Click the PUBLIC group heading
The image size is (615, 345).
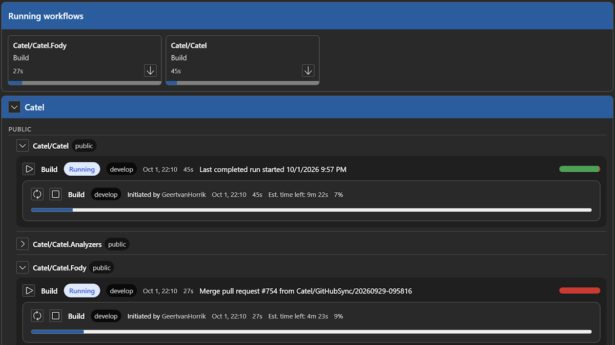pos(20,129)
